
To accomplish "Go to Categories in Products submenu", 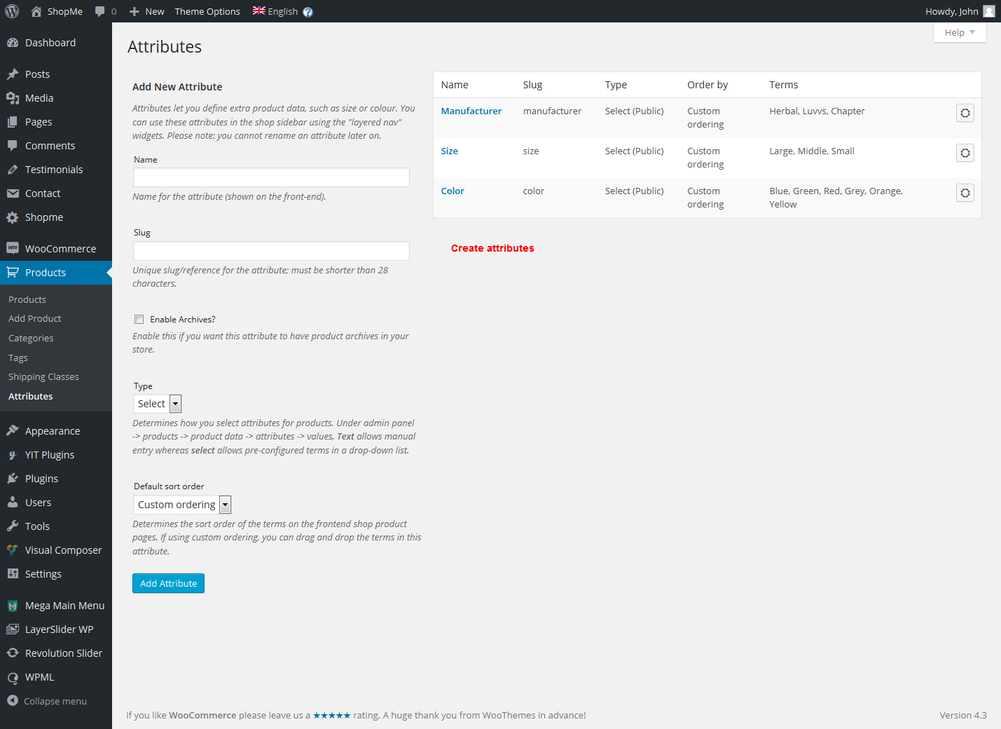I will [x=31, y=338].
